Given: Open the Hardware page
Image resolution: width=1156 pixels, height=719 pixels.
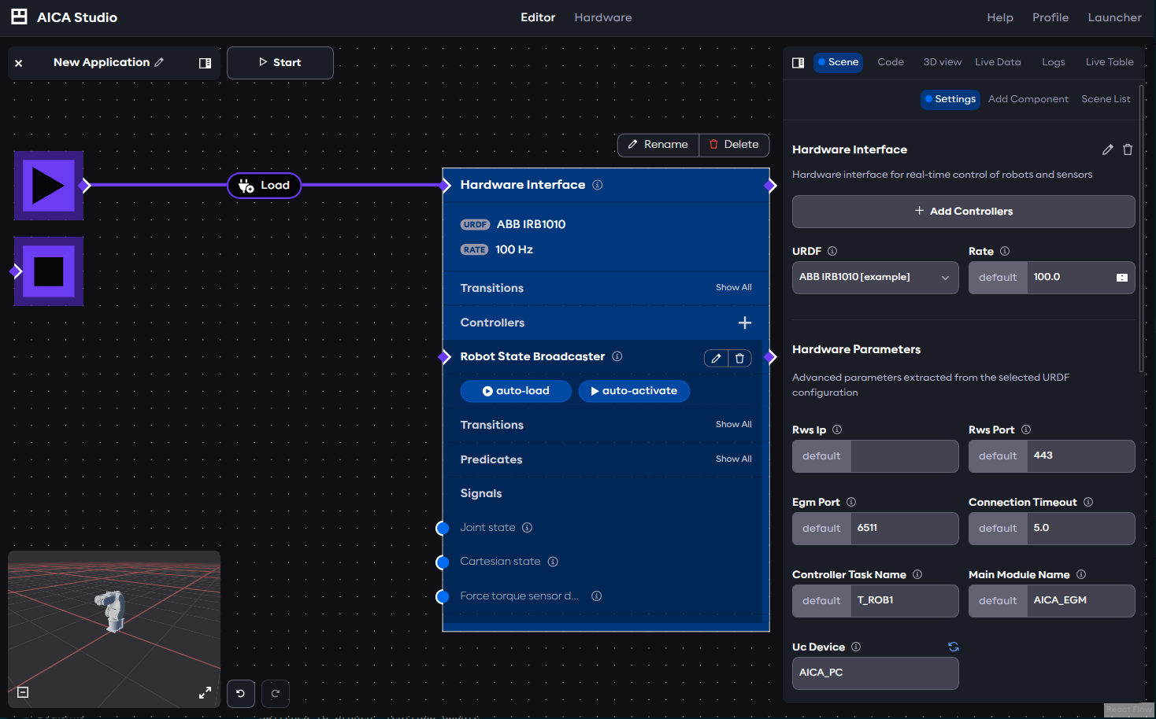Looking at the screenshot, I should coord(602,17).
